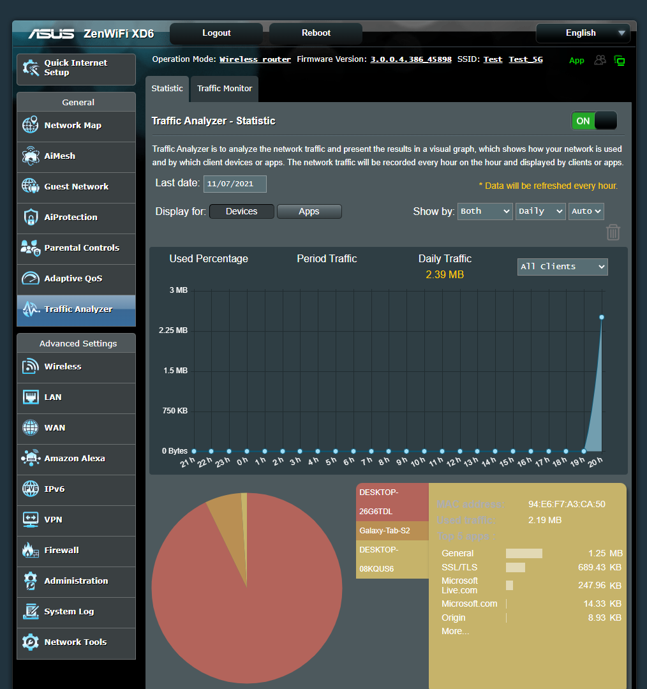The width and height of the screenshot is (647, 689).
Task: Click the SSL/TLS app usage bar
Action: [516, 567]
